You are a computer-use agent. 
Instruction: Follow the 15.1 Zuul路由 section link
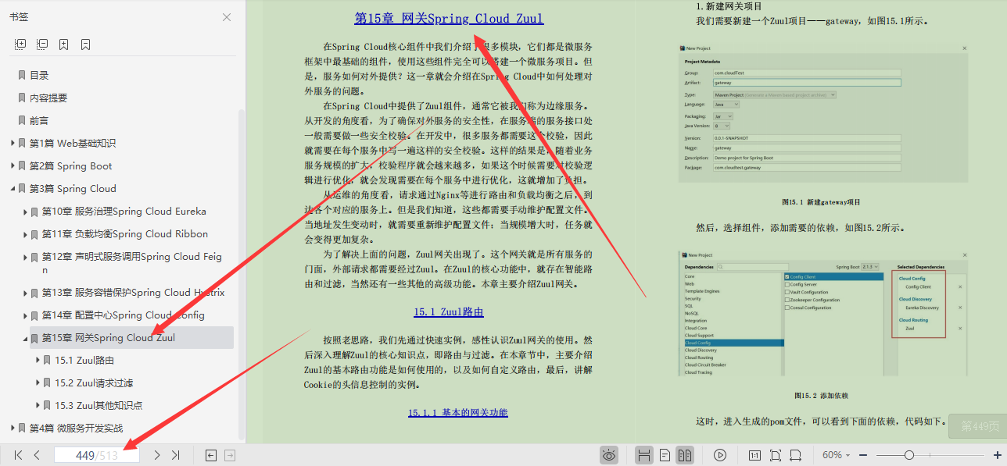449,312
